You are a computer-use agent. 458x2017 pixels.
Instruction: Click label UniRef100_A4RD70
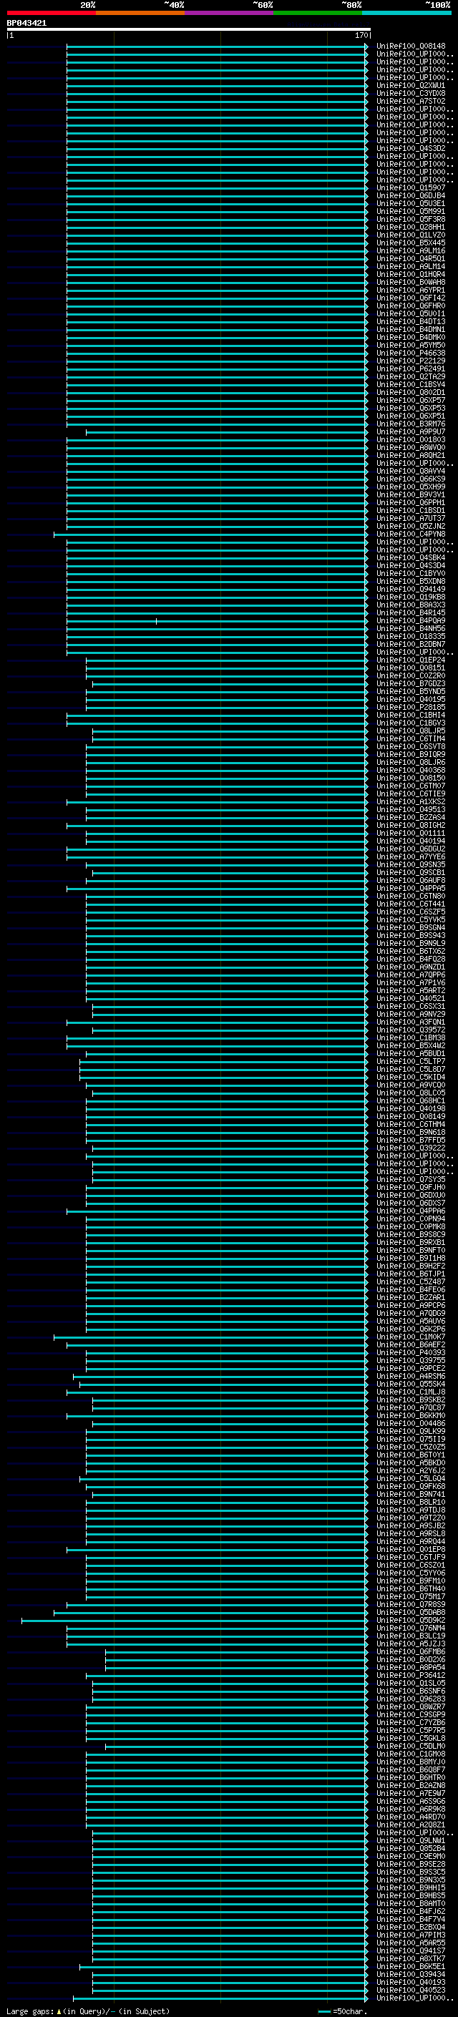pyautogui.click(x=411, y=1817)
